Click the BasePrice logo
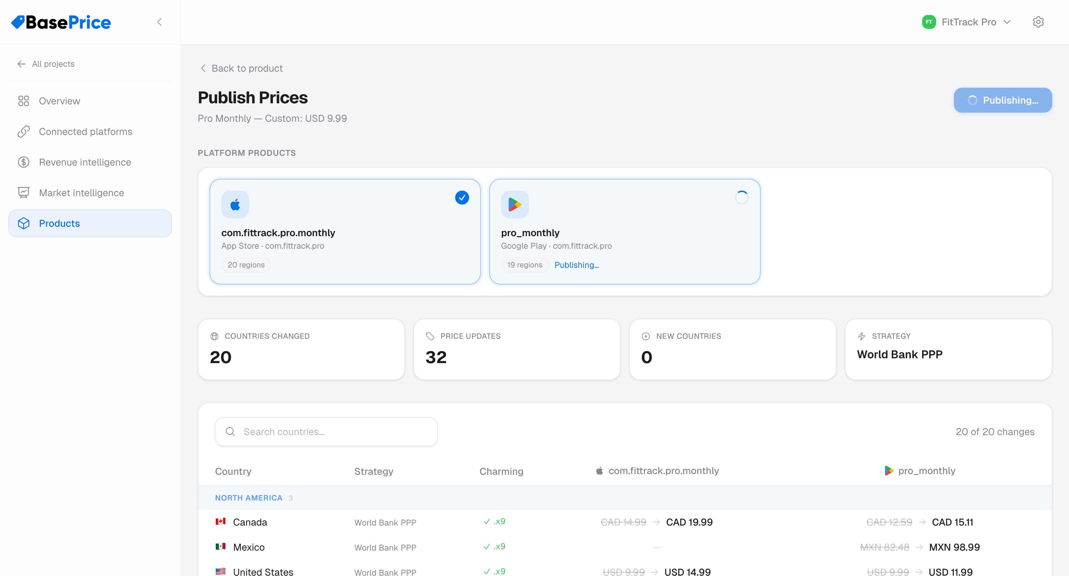Image resolution: width=1069 pixels, height=576 pixels. (61, 22)
